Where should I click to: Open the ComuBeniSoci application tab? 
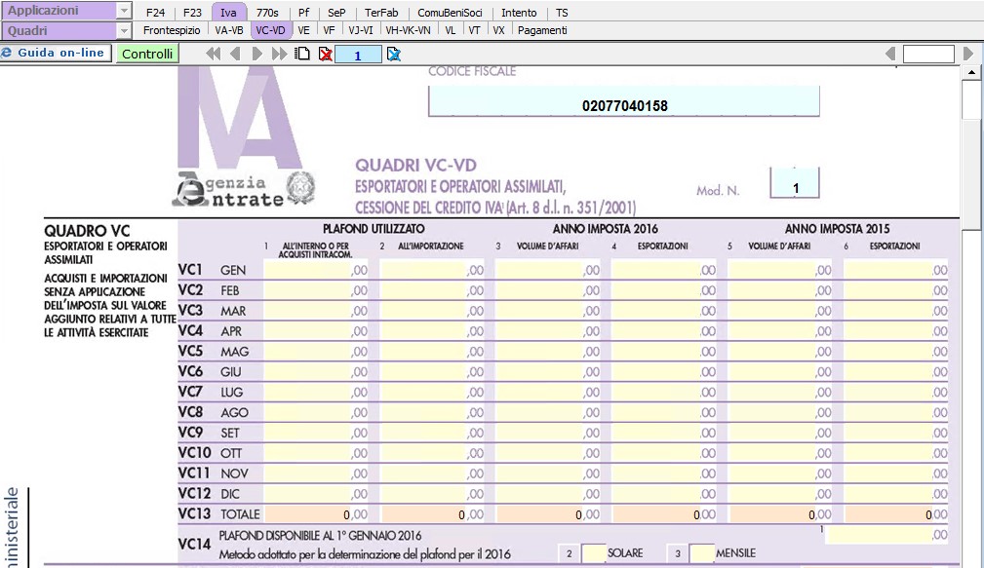450,13
